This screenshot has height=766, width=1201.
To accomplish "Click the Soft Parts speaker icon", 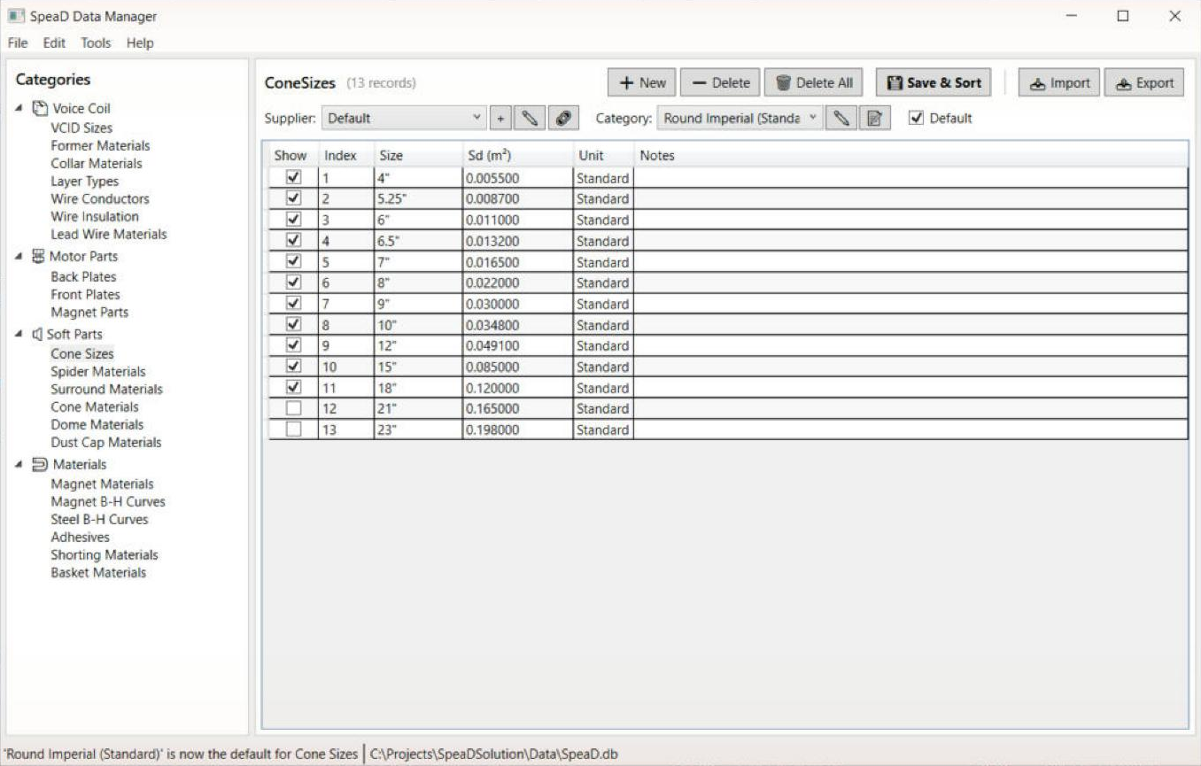I will (37, 334).
